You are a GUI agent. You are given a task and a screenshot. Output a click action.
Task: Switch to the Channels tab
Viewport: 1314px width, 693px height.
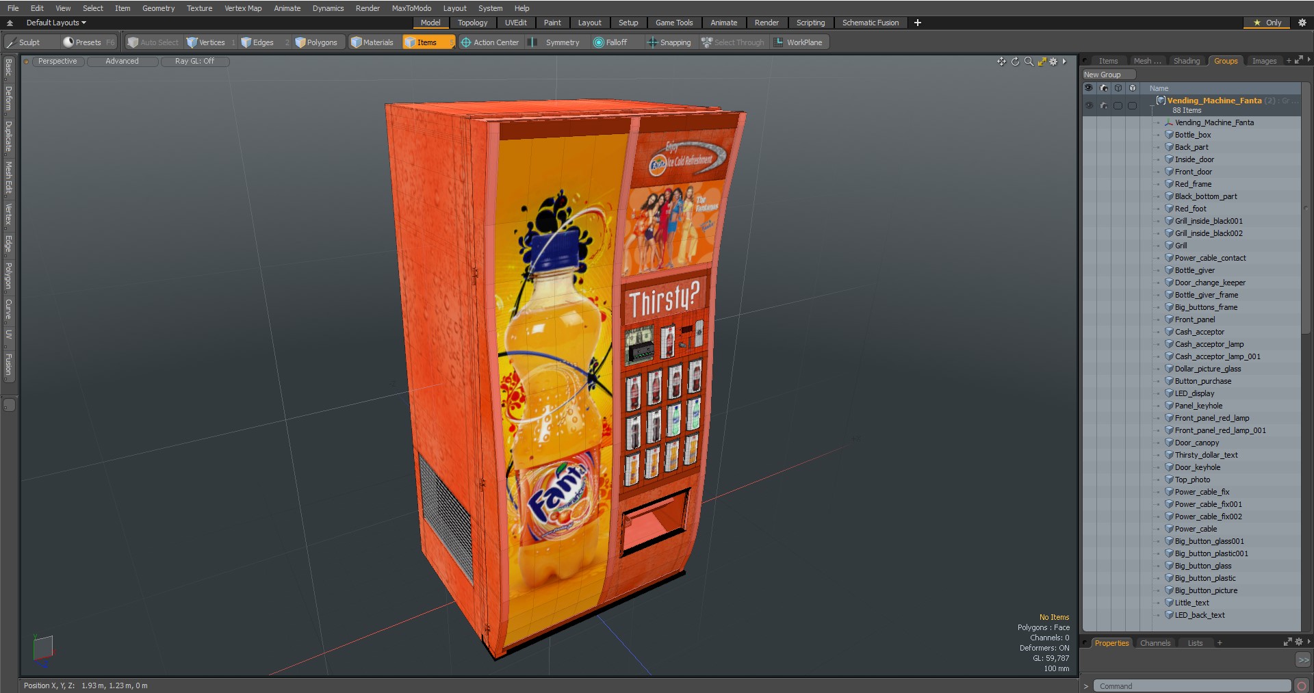pos(1155,643)
